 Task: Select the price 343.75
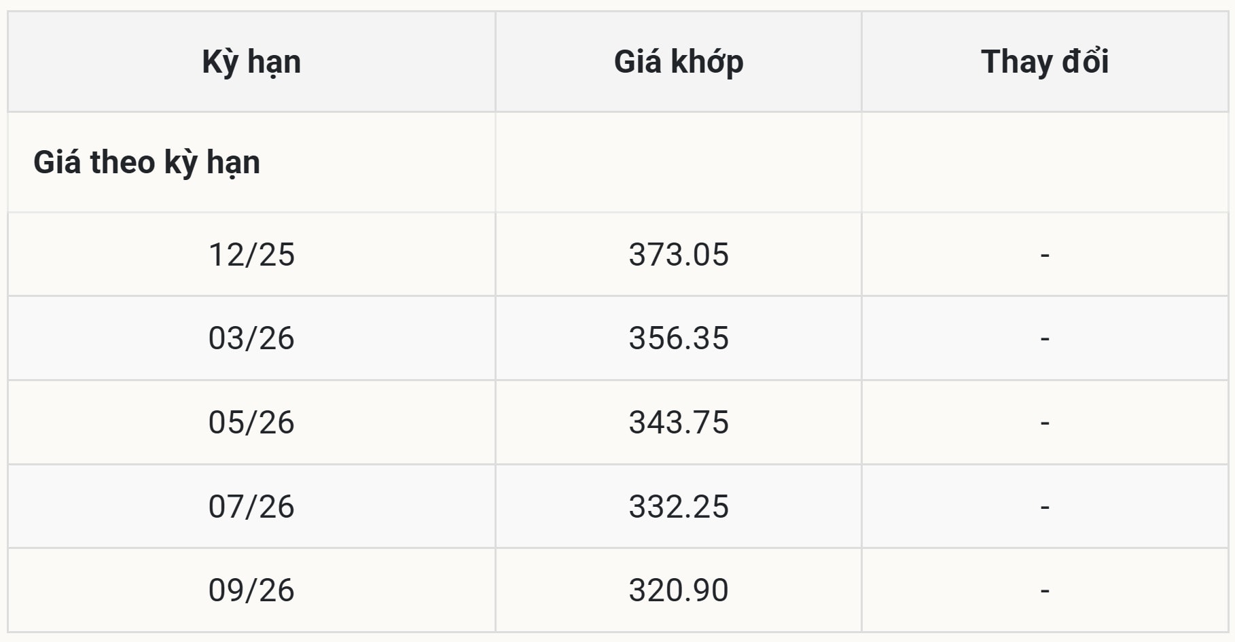click(x=679, y=423)
